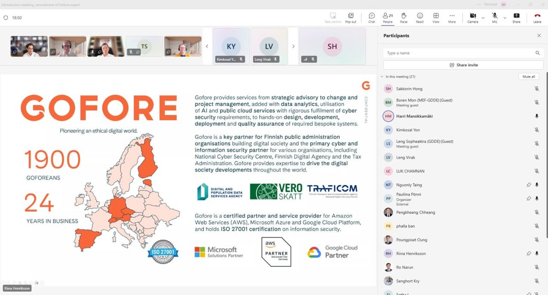Select participant Ro Narun
The height and width of the screenshot is (295, 548).
point(461,267)
